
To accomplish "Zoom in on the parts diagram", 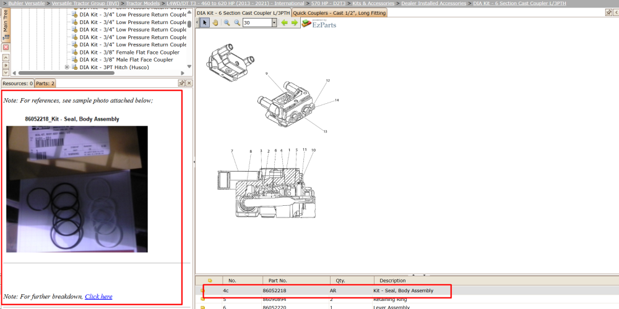I will [227, 23].
